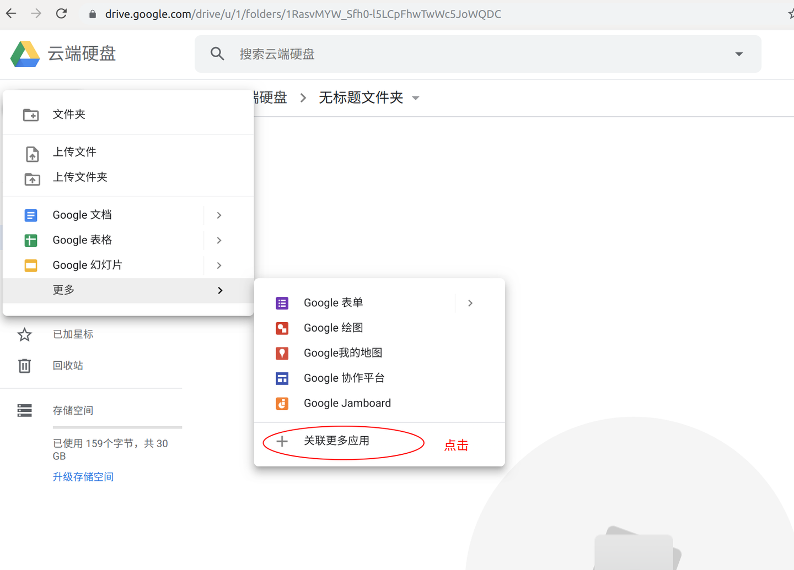Choose 关联更多应用 to connect more apps
Image resolution: width=794 pixels, height=570 pixels.
pos(336,441)
